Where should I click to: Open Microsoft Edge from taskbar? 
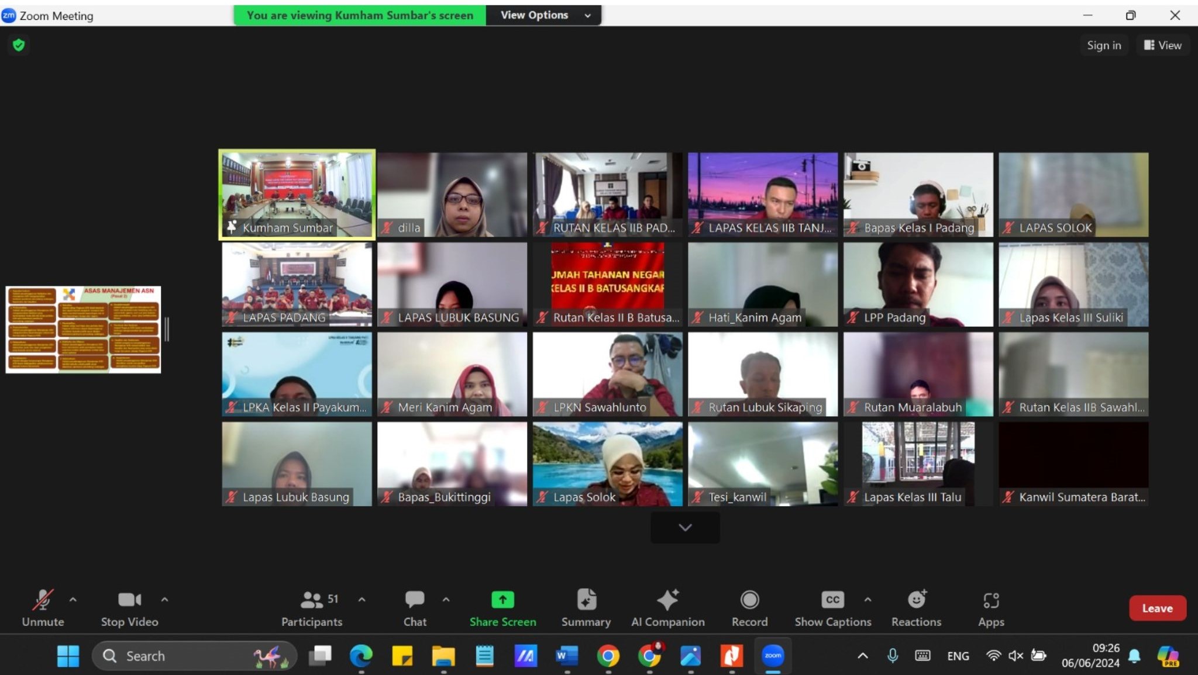pyautogui.click(x=361, y=656)
